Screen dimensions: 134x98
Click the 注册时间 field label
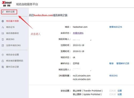(x=66, y=45)
